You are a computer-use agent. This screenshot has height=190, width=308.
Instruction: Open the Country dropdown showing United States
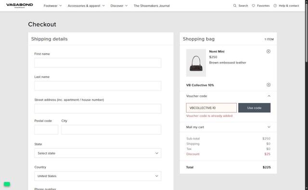[x=98, y=176]
